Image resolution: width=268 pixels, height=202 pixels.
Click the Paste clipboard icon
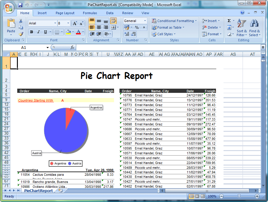coord(11,23)
